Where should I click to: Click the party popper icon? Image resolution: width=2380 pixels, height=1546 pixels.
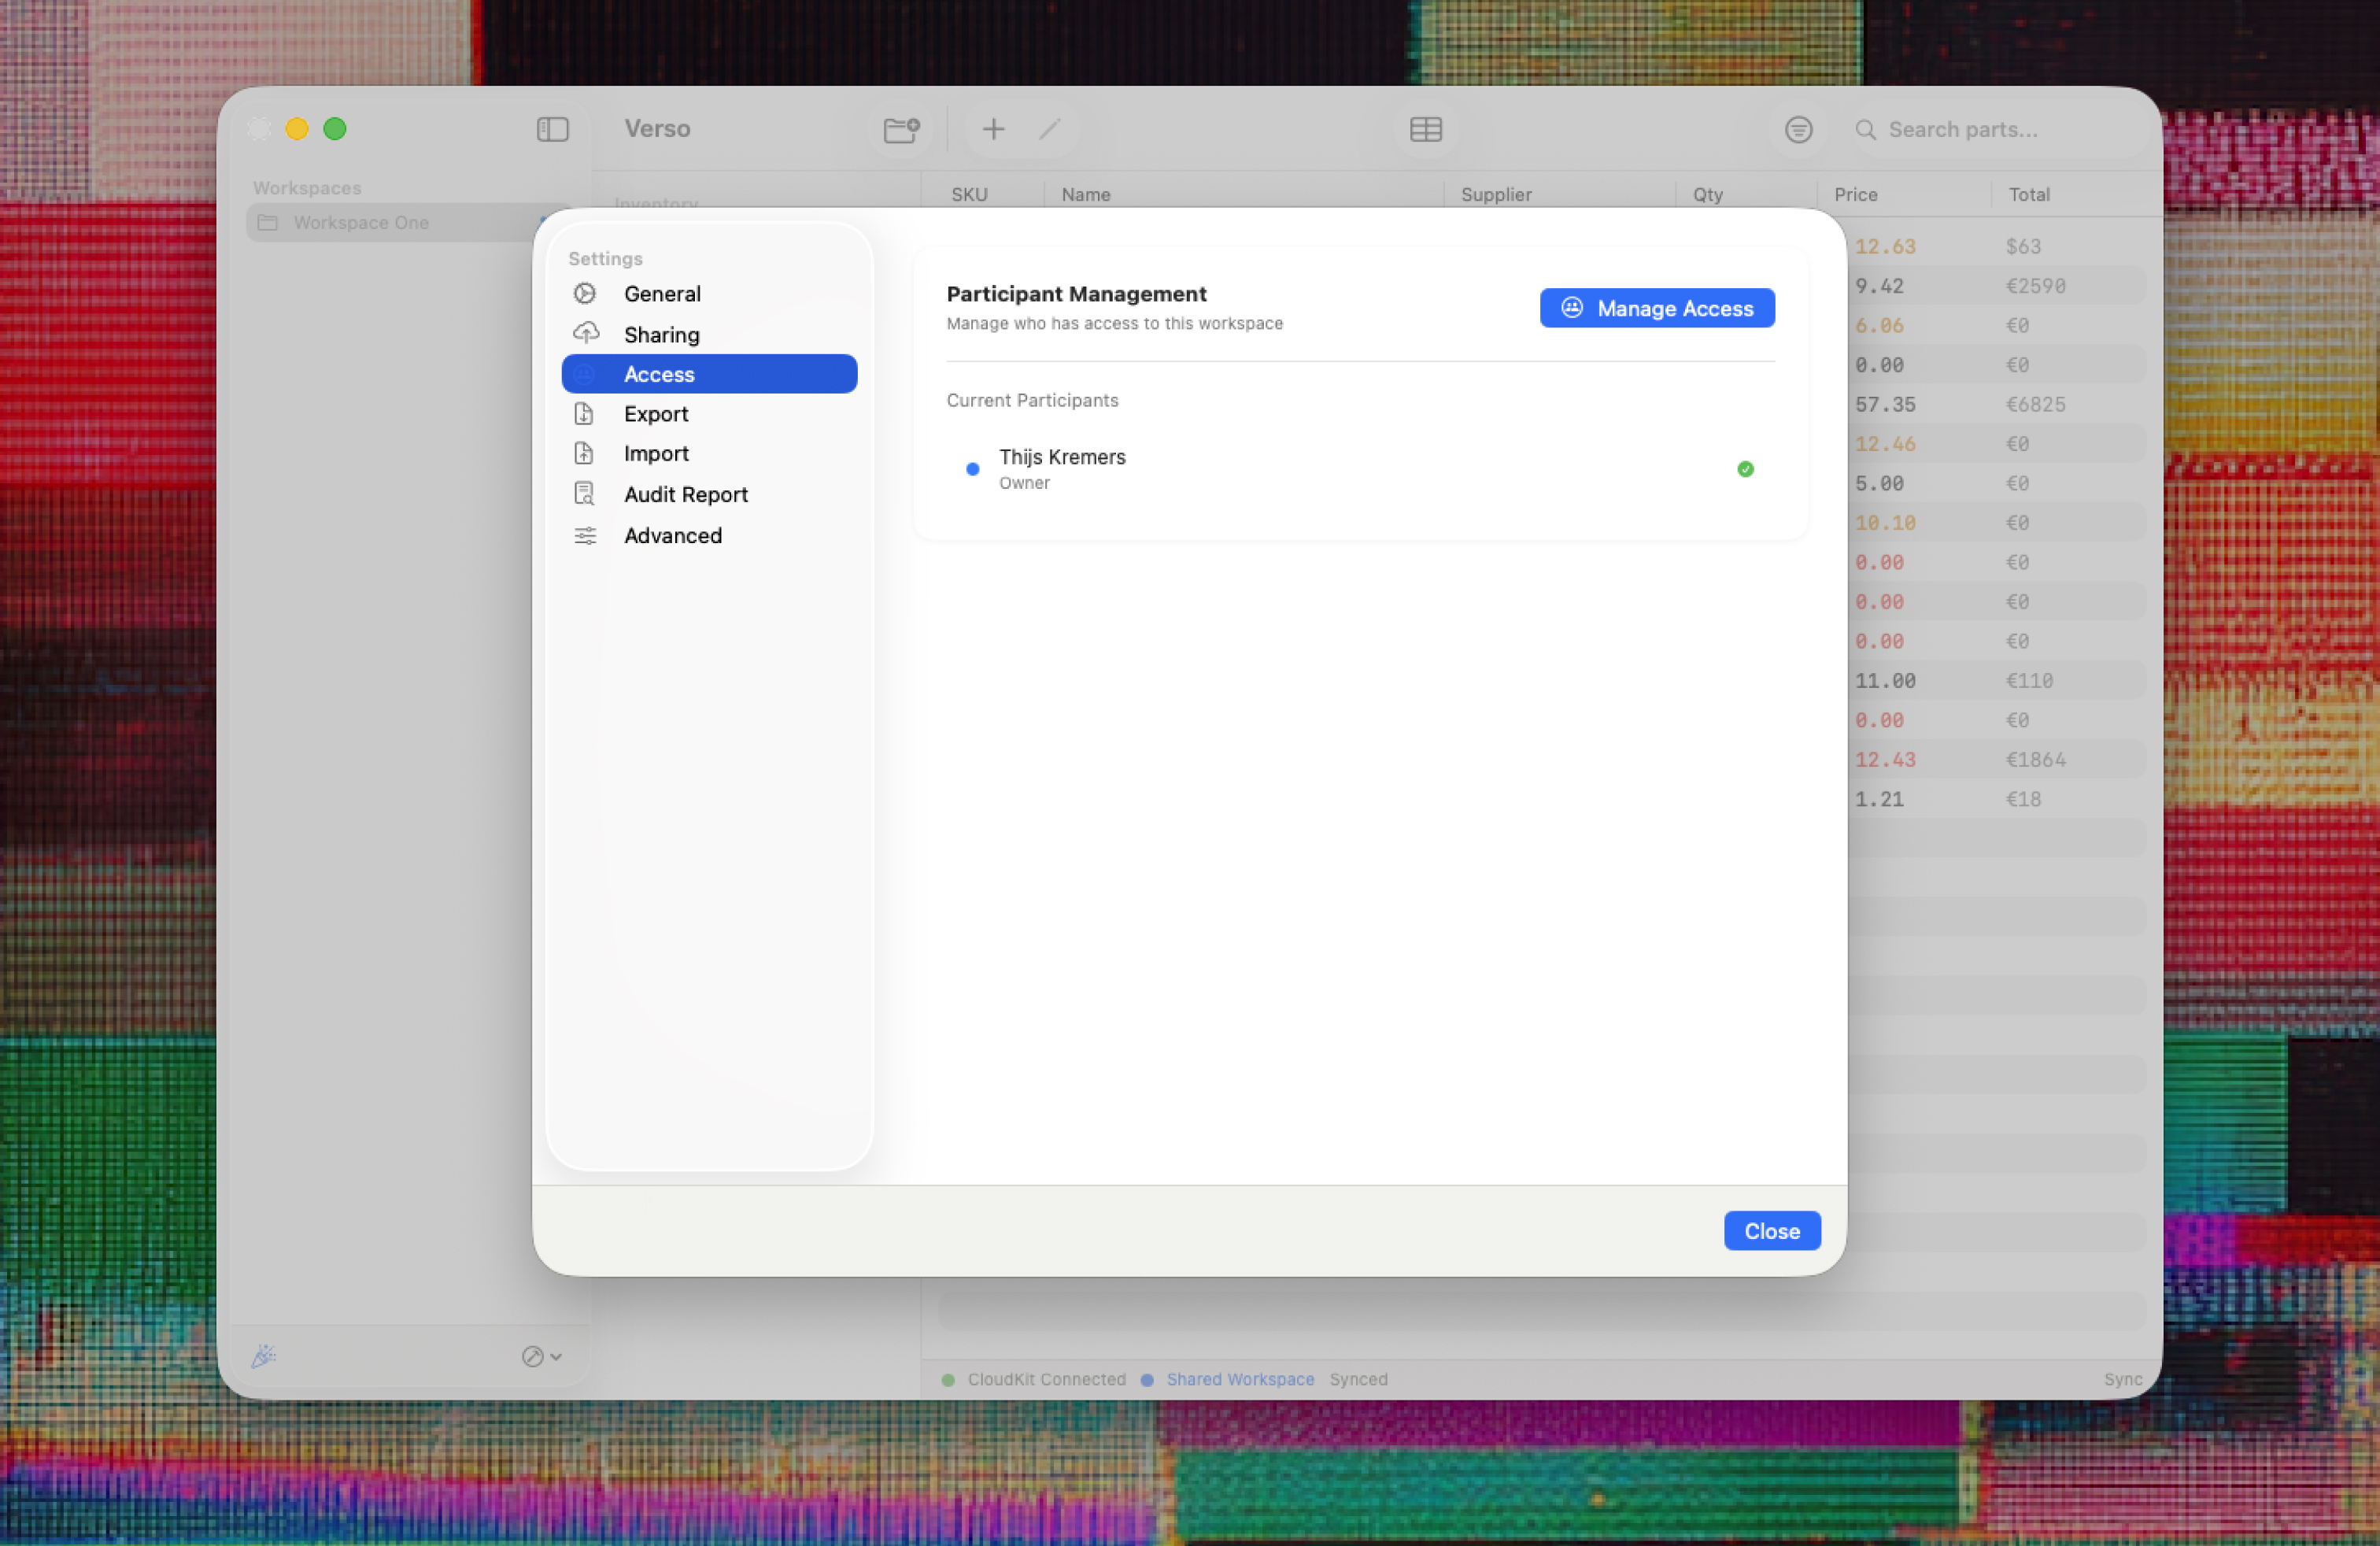[263, 1356]
